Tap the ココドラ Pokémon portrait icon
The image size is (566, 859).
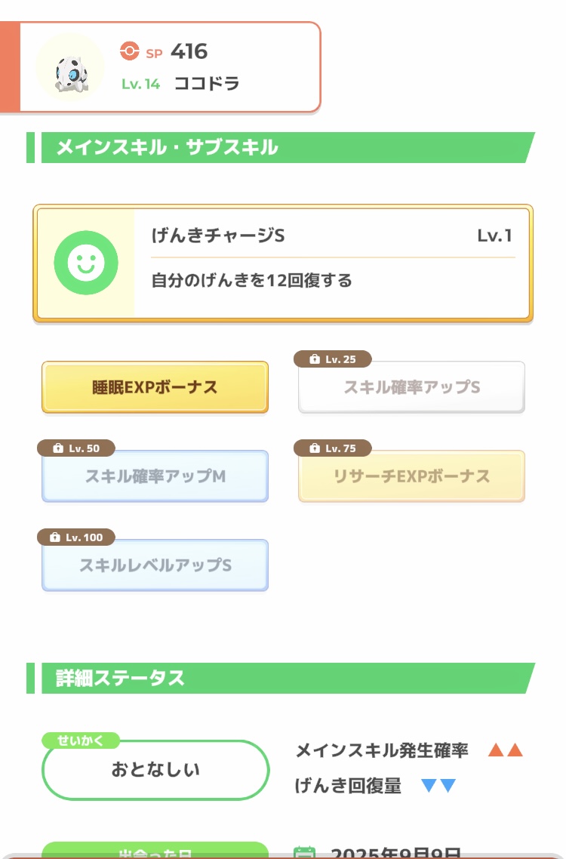[x=70, y=68]
